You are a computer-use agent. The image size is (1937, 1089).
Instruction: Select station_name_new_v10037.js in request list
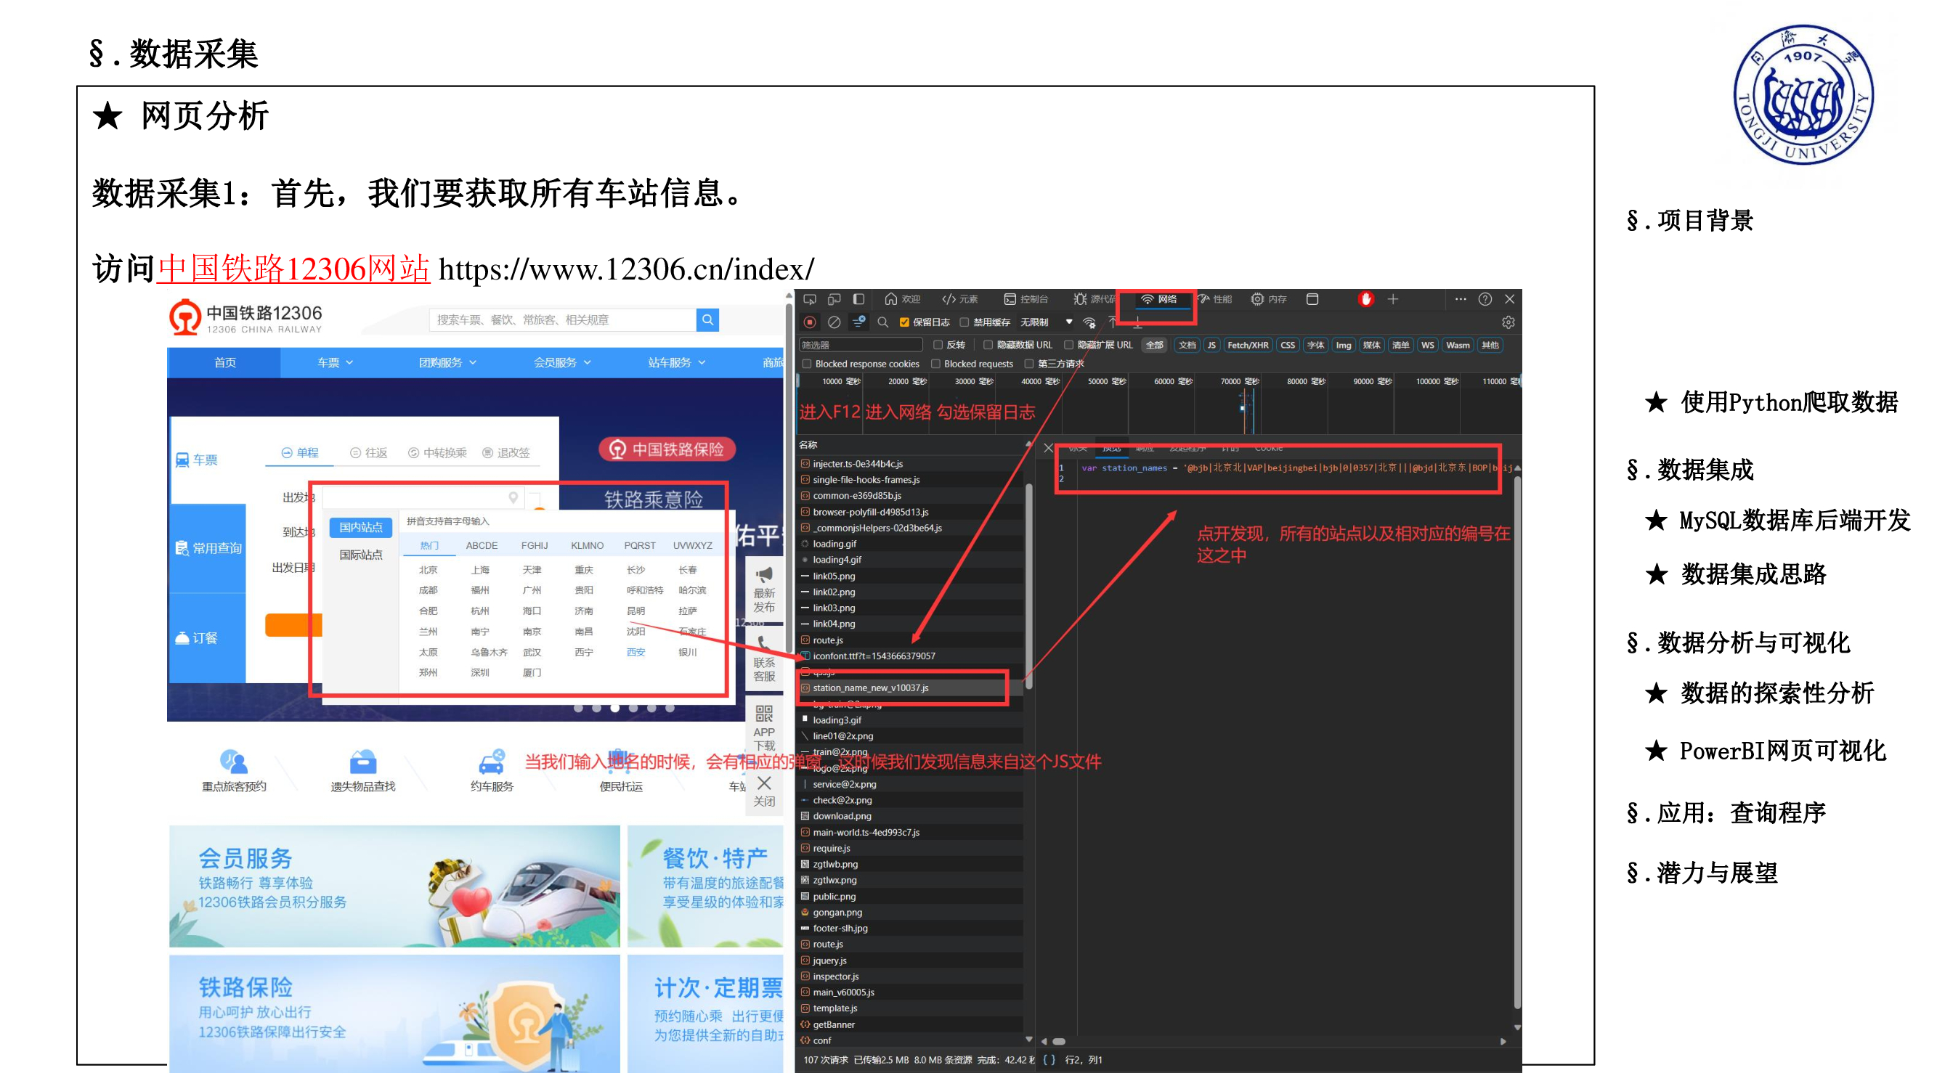click(870, 688)
